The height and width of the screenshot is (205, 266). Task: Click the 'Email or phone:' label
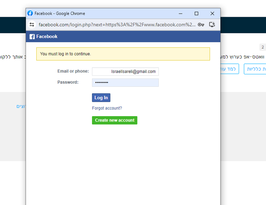tap(73, 71)
